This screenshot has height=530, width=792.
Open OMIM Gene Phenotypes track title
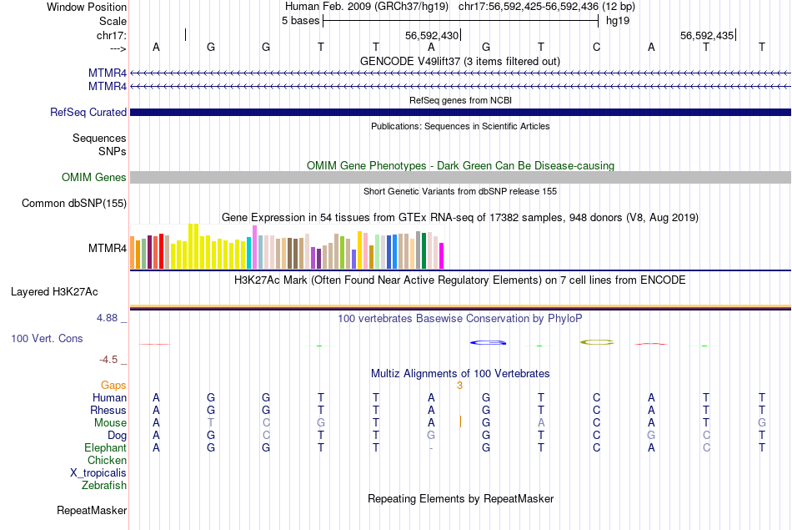[x=460, y=165]
